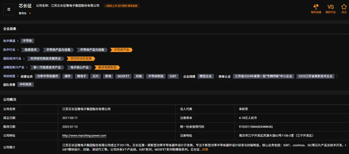The image size is (349, 154).
Task: Select 科学研究和技术服务业 tag
Action: (46, 59)
